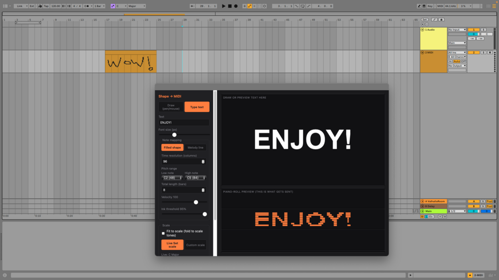Toggle the computer MIDI keyboard icon
The width and height of the screenshot is (499, 280).
point(424,6)
